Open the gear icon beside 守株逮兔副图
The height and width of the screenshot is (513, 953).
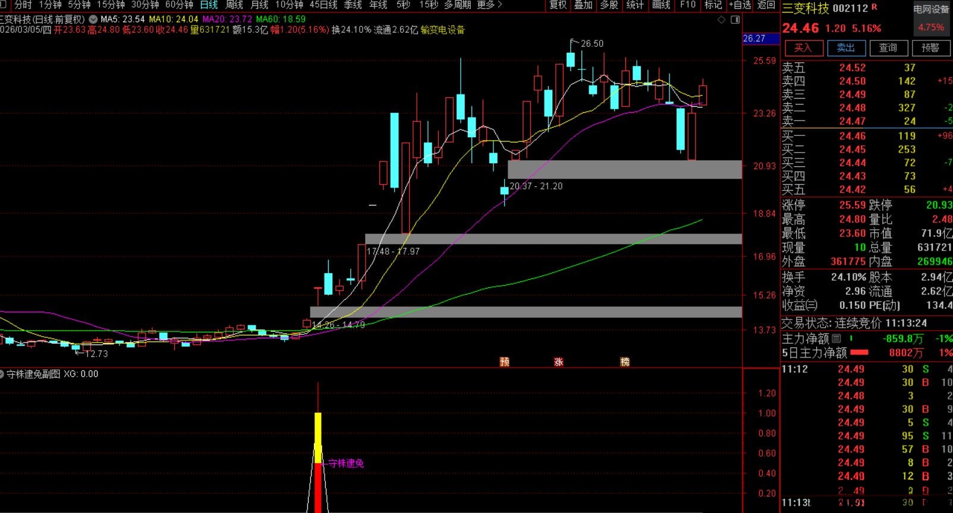[x=3, y=374]
